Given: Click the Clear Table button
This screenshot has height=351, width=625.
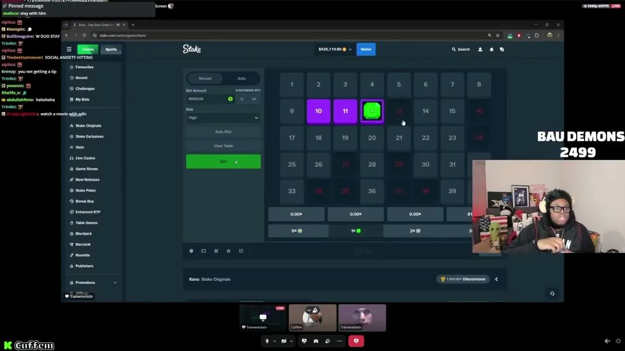Looking at the screenshot, I should (x=223, y=146).
